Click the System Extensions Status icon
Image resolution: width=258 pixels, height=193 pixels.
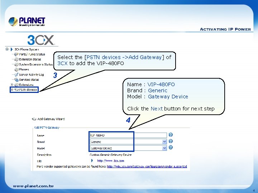pos(16,64)
